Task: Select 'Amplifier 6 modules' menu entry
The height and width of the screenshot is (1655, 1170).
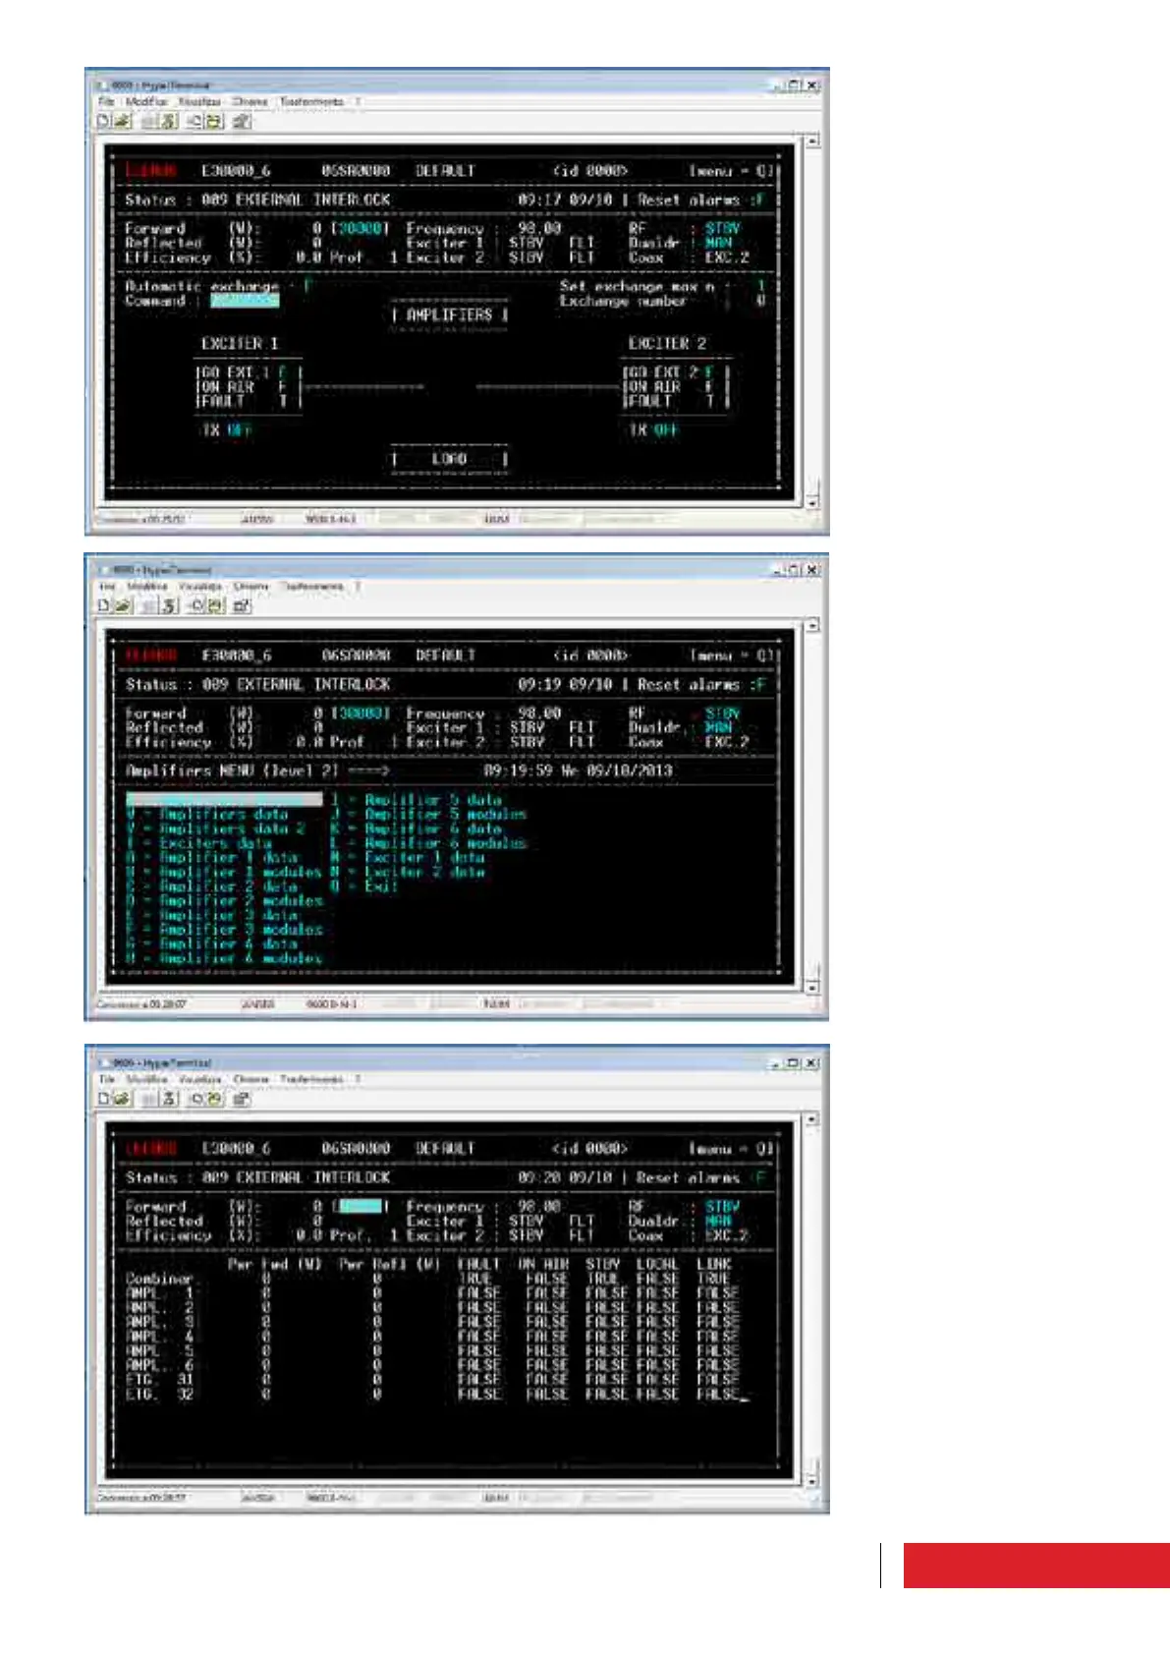Action: click(428, 843)
